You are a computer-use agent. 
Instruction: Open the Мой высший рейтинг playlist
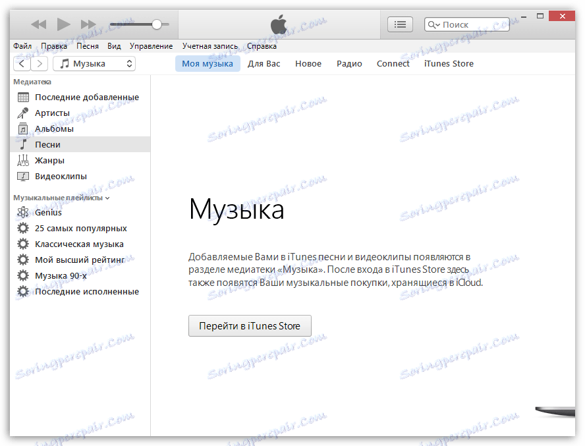pyautogui.click(x=80, y=260)
